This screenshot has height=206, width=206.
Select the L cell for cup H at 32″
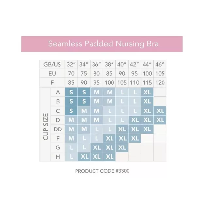(71, 157)
